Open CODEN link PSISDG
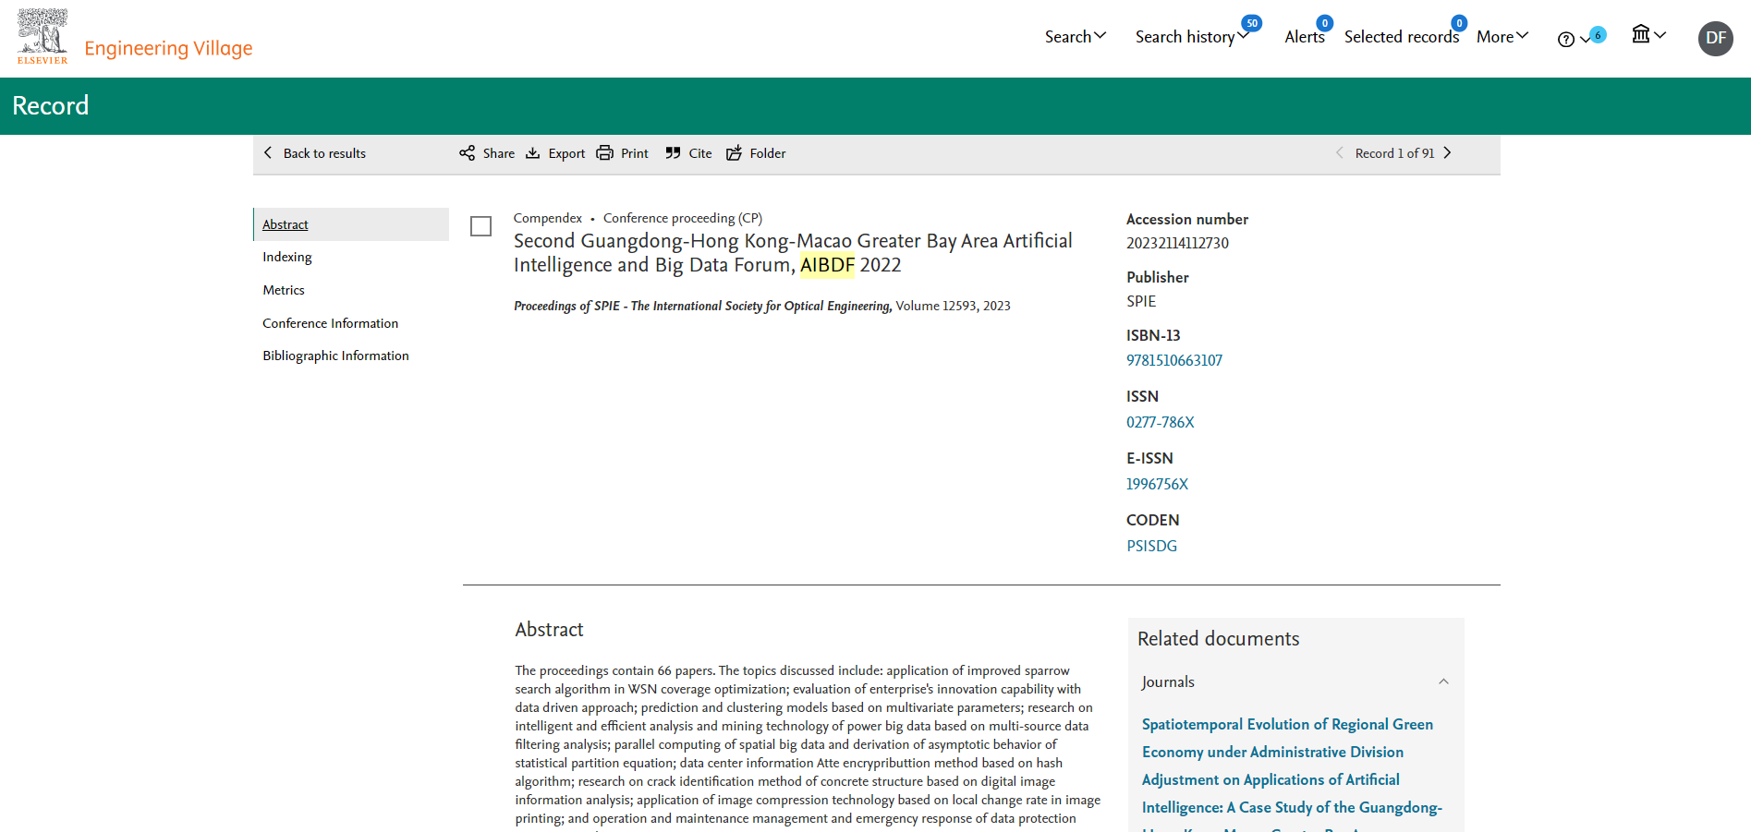 click(x=1152, y=546)
